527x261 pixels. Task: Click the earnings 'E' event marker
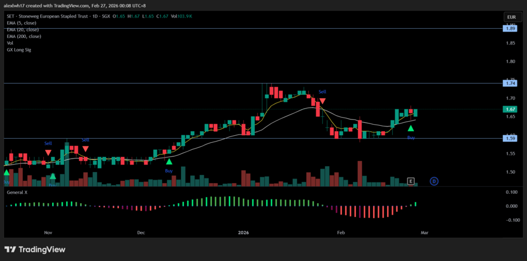click(410, 181)
